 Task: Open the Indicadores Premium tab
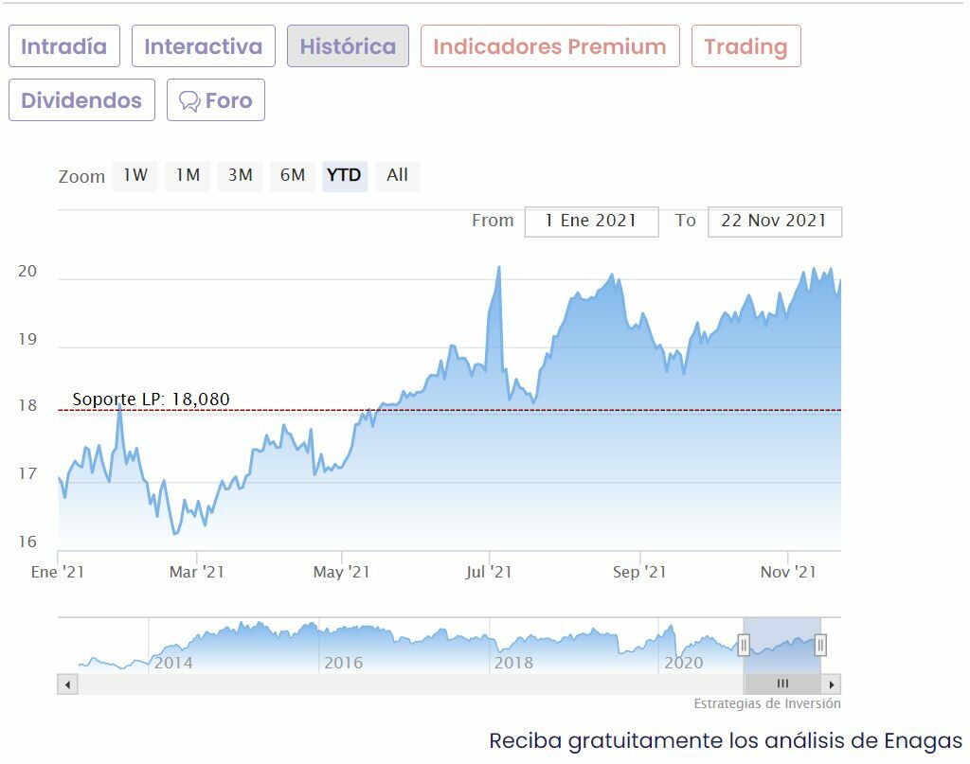pyautogui.click(x=549, y=46)
